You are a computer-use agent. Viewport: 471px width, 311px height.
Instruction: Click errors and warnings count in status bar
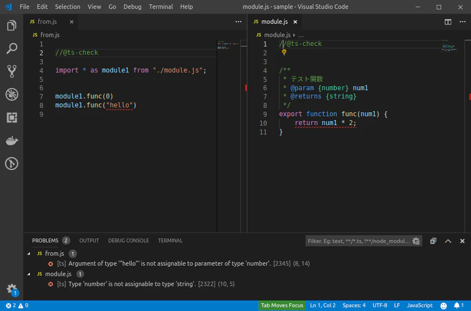(17, 305)
